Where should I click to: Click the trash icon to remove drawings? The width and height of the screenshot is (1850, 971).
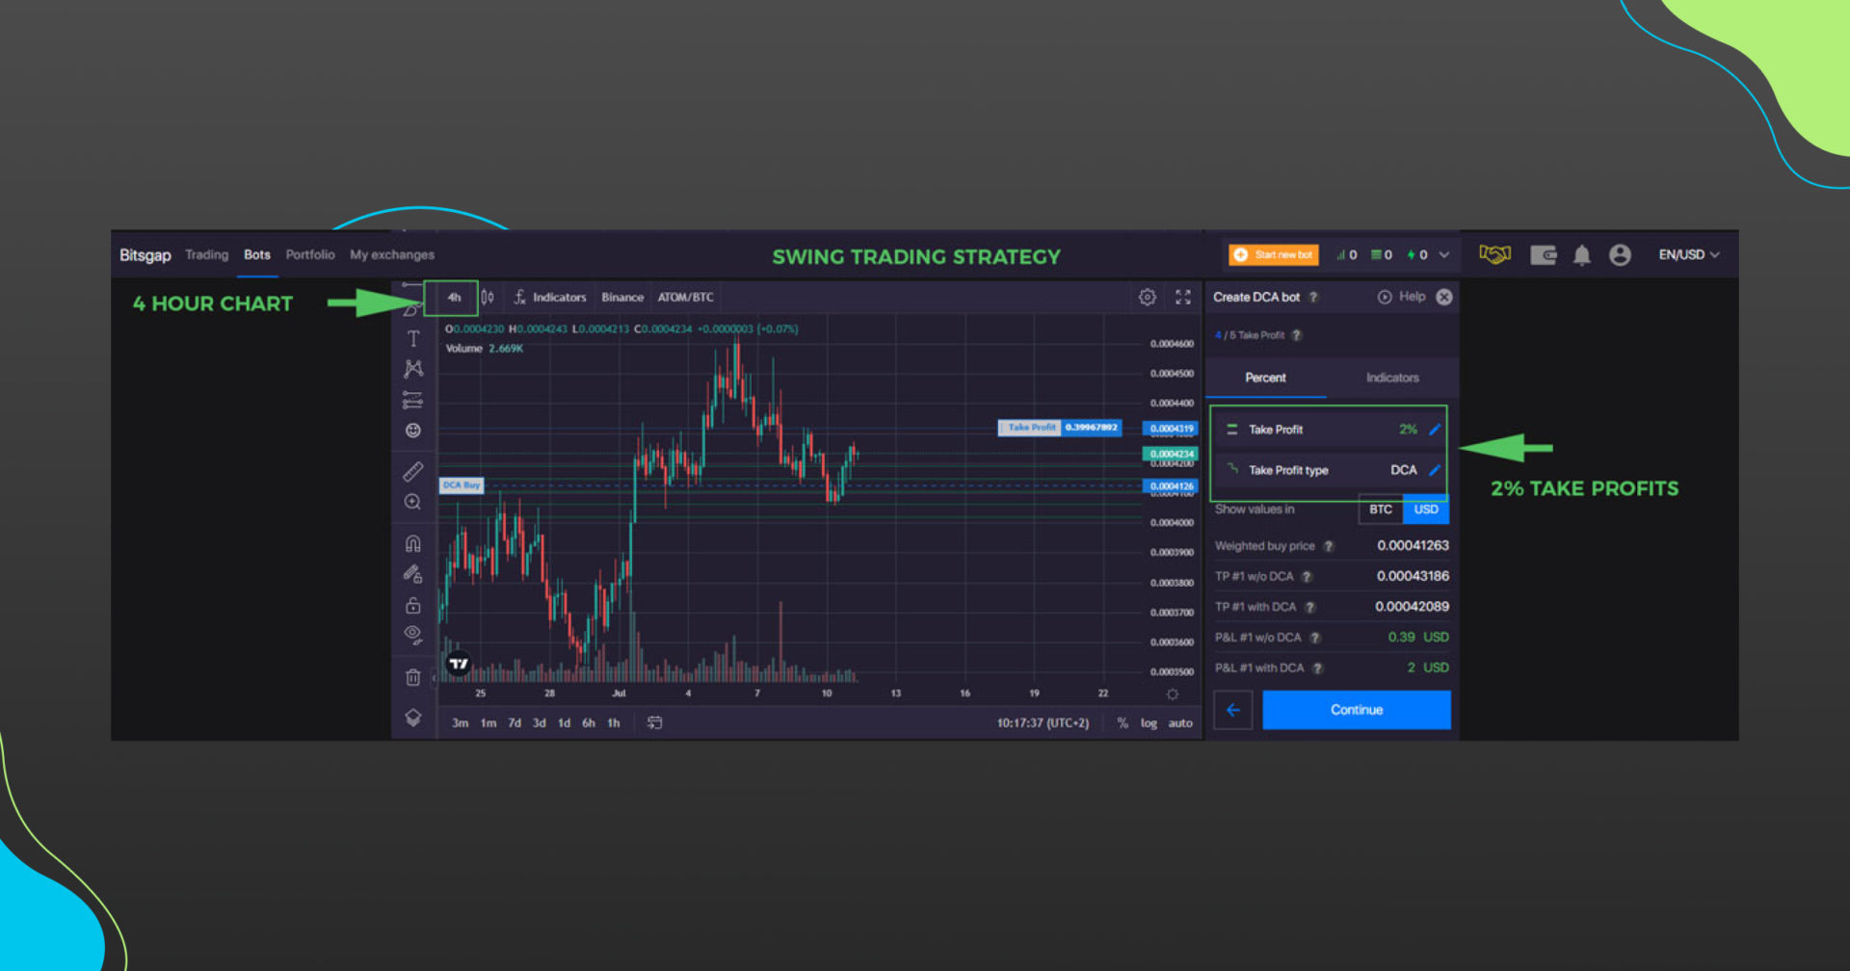pyautogui.click(x=412, y=677)
